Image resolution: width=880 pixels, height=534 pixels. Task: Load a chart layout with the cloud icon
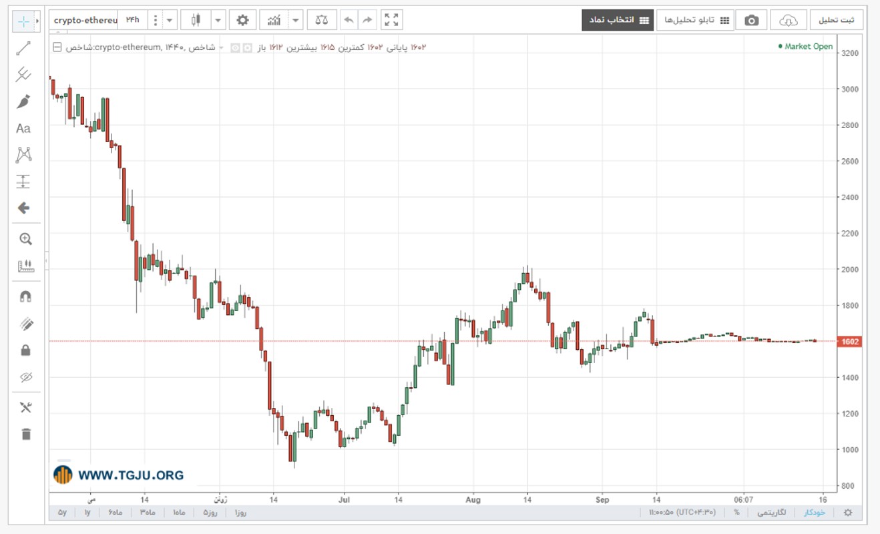click(x=789, y=21)
